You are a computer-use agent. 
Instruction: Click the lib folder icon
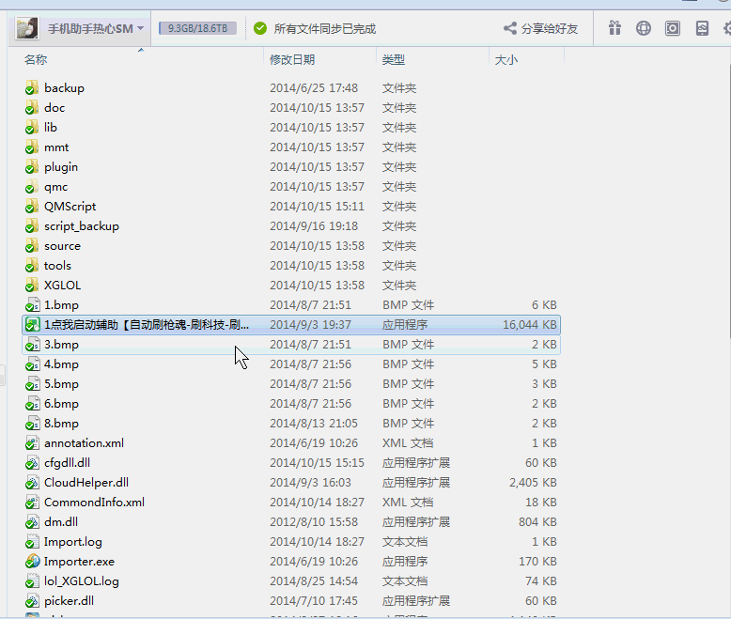pyautogui.click(x=32, y=127)
